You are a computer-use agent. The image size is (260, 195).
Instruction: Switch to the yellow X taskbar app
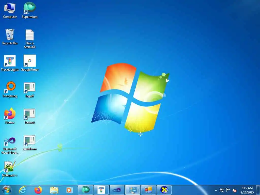click(164, 190)
